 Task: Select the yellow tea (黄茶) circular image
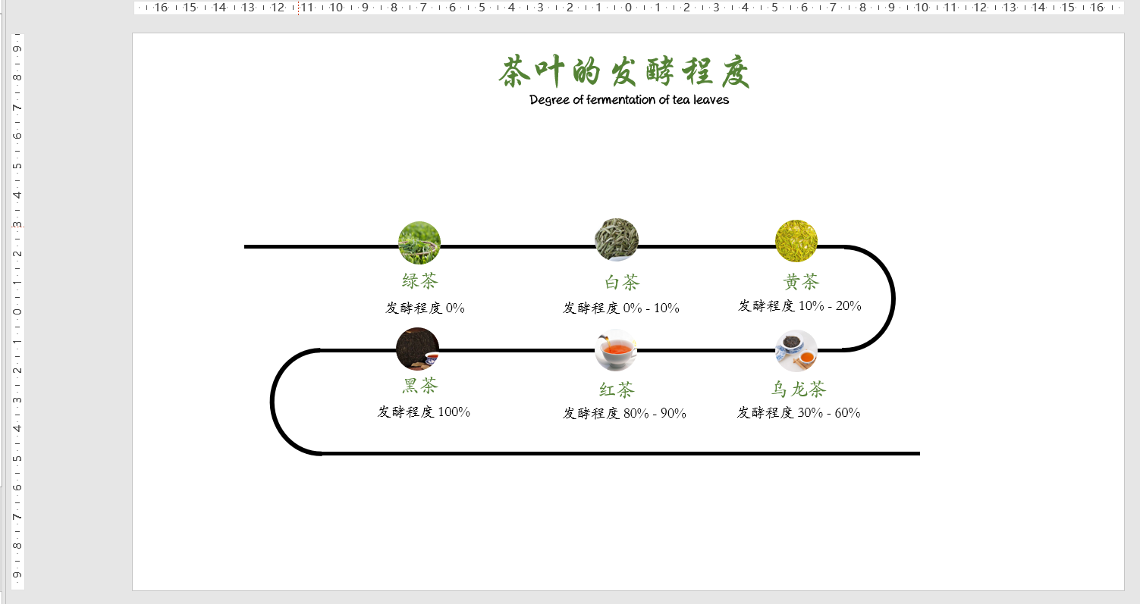(797, 241)
